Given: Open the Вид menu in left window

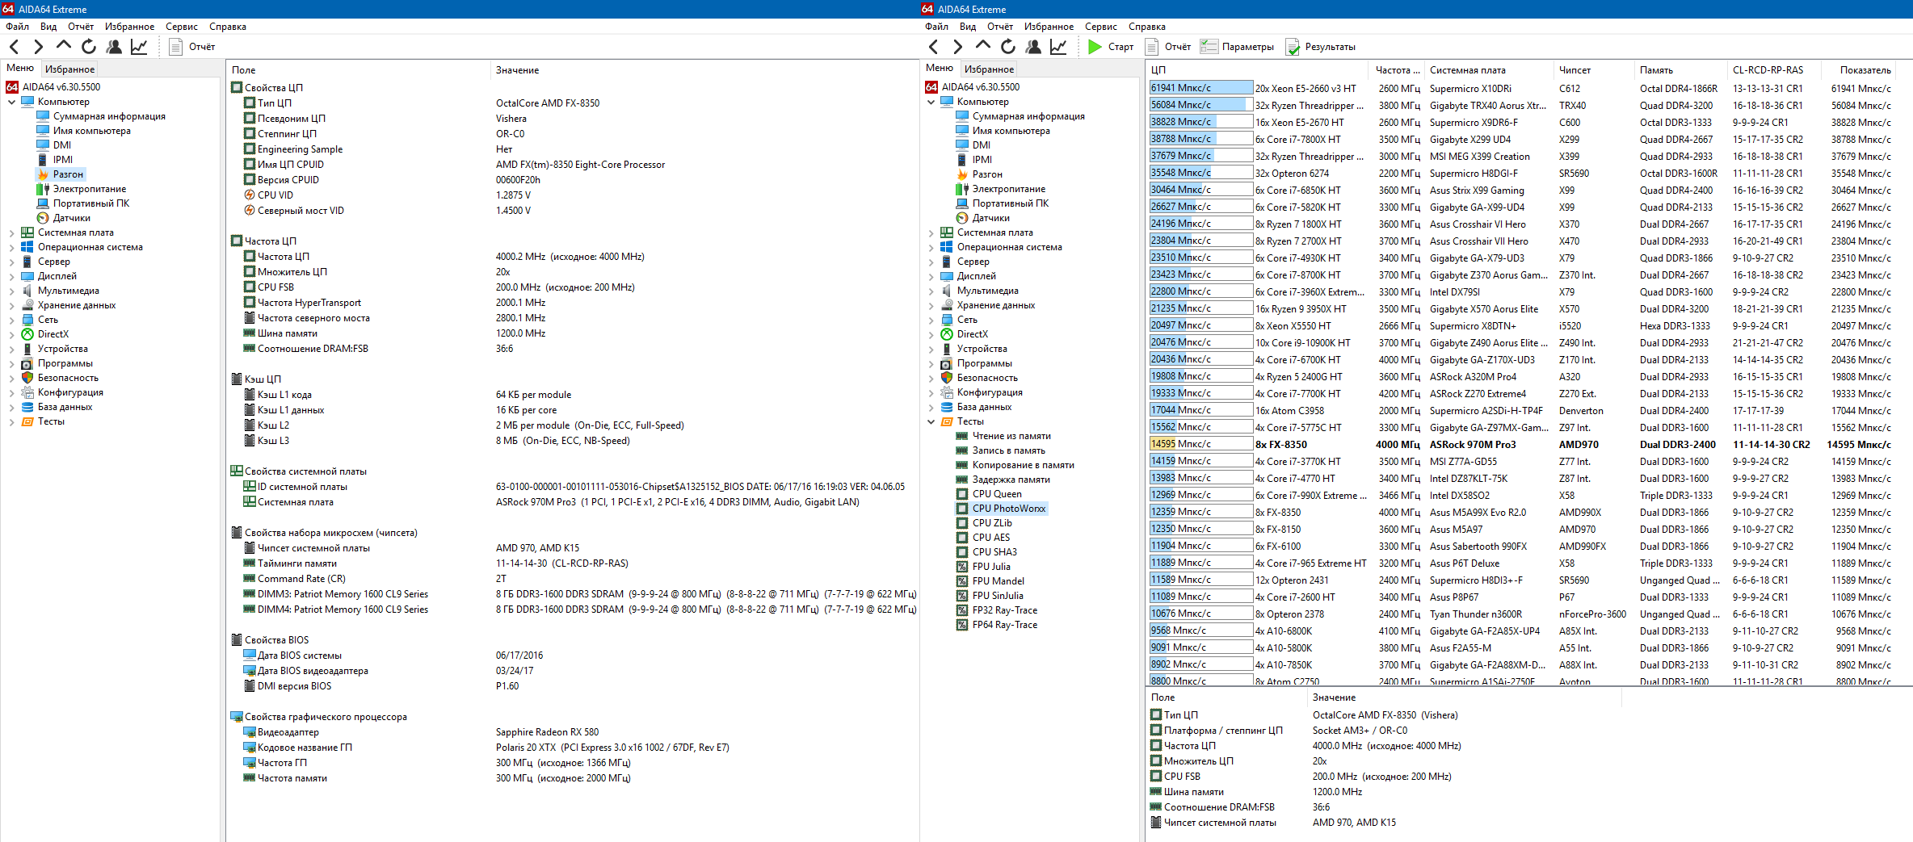Looking at the screenshot, I should click(x=48, y=27).
